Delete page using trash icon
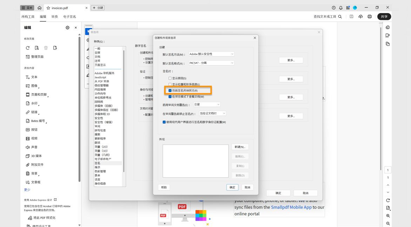This screenshot has width=411, height=227. (x=46, y=48)
